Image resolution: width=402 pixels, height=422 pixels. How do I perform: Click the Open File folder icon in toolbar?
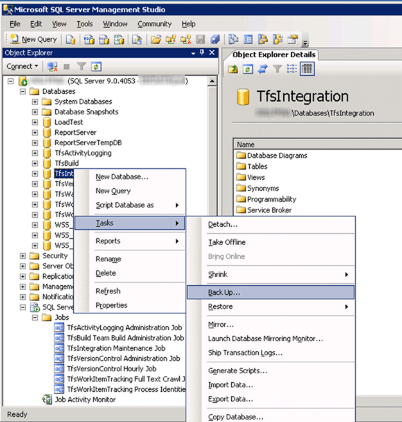tap(156, 39)
